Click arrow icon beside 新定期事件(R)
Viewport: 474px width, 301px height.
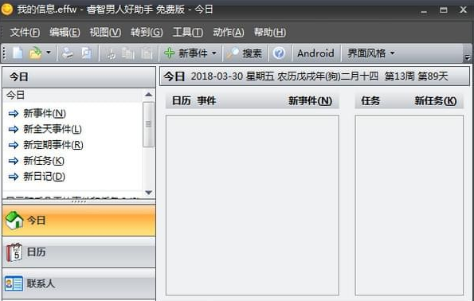coord(14,145)
